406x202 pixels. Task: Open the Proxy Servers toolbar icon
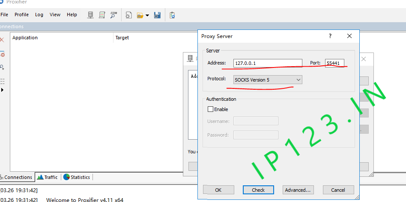point(90,15)
